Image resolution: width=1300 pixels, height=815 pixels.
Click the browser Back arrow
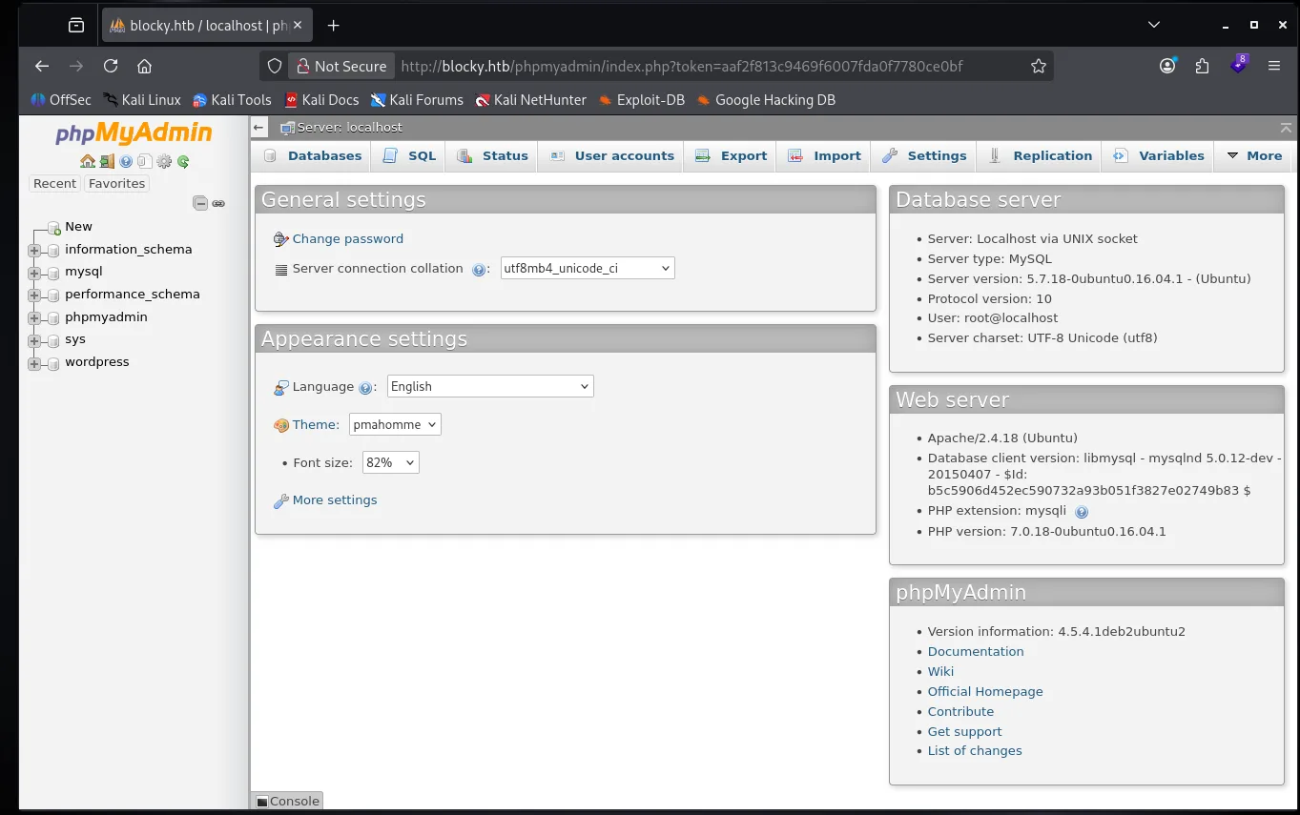(x=42, y=66)
